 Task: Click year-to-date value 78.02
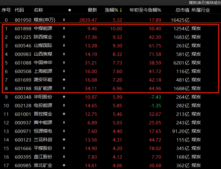(155, 149)
